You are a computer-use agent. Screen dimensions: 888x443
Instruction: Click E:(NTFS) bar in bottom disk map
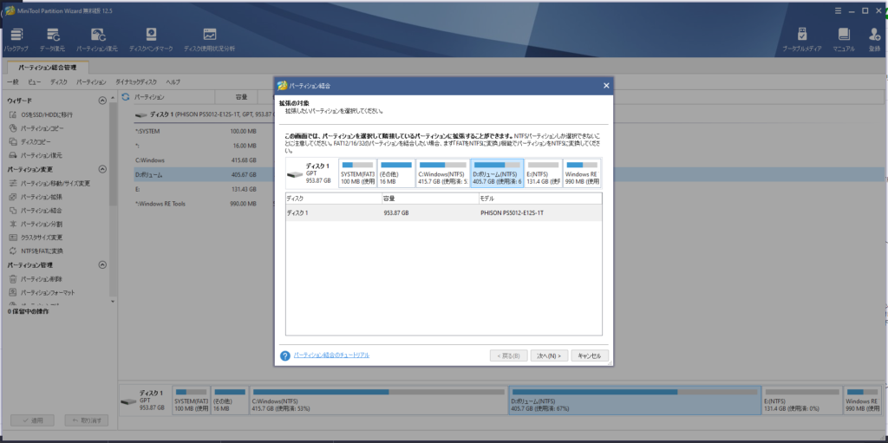(x=802, y=401)
